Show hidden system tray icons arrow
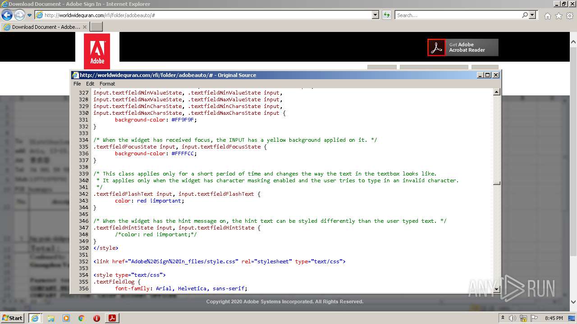This screenshot has height=324, width=577. point(503,318)
